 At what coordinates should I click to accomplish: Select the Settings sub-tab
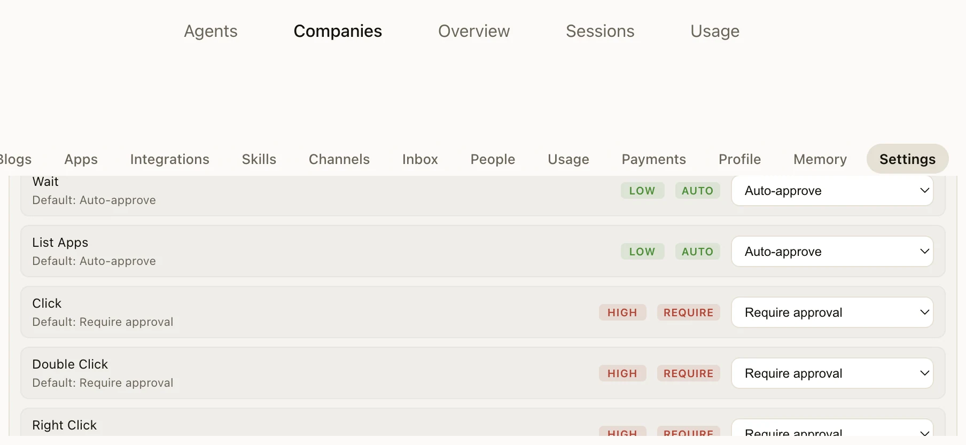[x=907, y=159]
